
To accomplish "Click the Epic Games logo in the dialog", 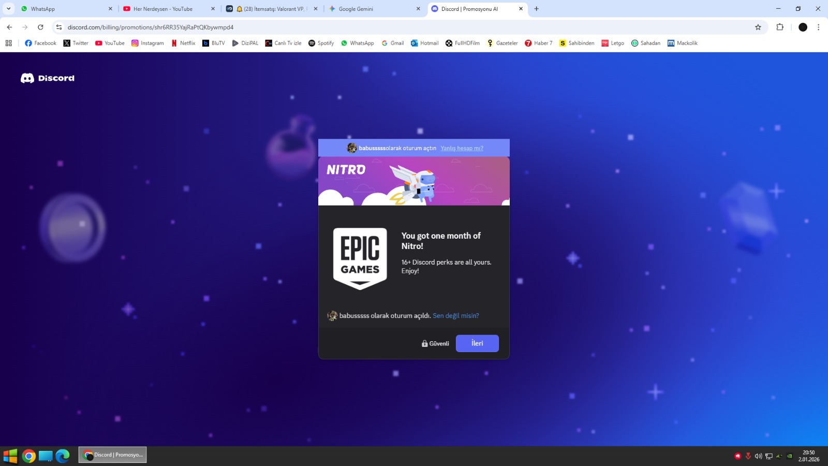I will [x=360, y=258].
